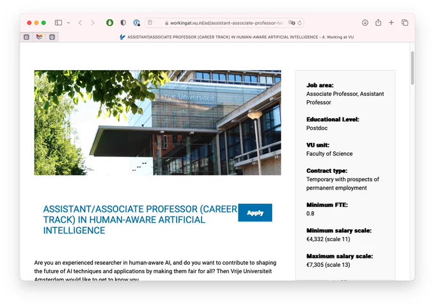The image size is (435, 307).
Task: Click the 'Minimum salary scale:' label
Action: [339, 230]
